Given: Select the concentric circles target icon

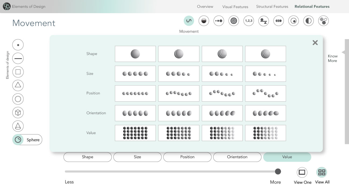Looking at the screenshot, I should pyautogui.click(x=234, y=21).
